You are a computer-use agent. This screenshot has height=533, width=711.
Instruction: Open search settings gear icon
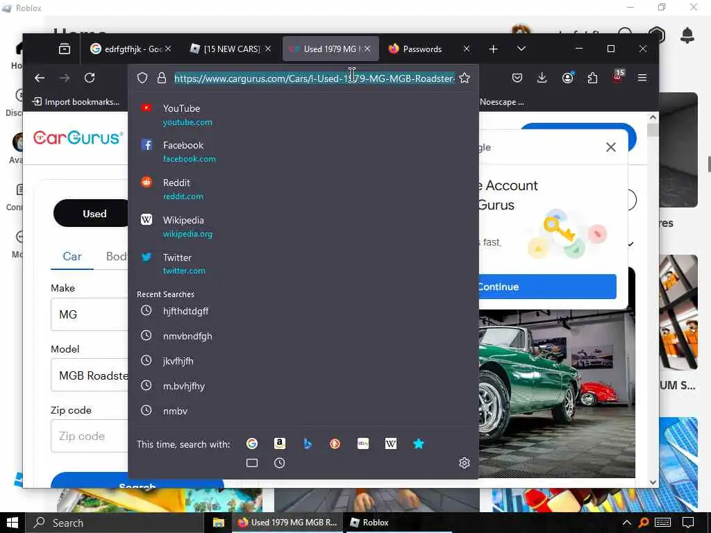(x=465, y=463)
